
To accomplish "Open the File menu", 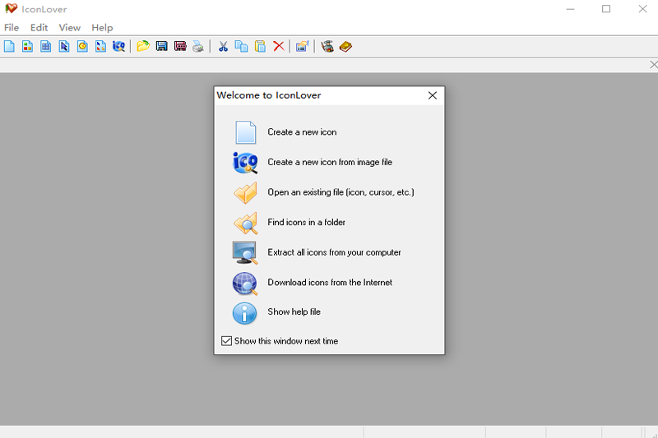I will 12,28.
